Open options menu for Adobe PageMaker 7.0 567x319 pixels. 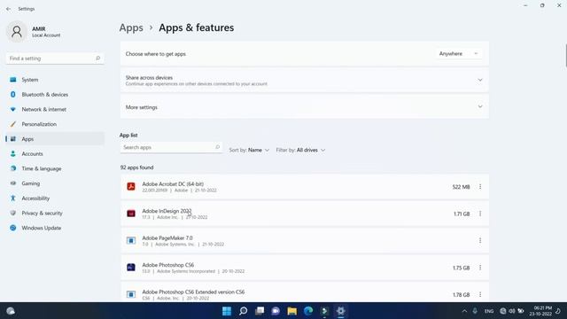tap(480, 240)
